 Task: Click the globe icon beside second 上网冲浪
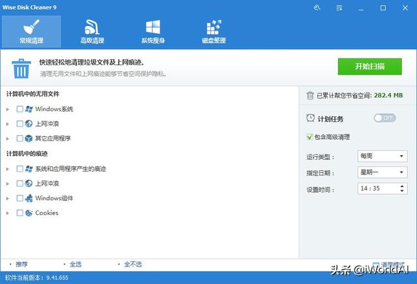tap(29, 183)
